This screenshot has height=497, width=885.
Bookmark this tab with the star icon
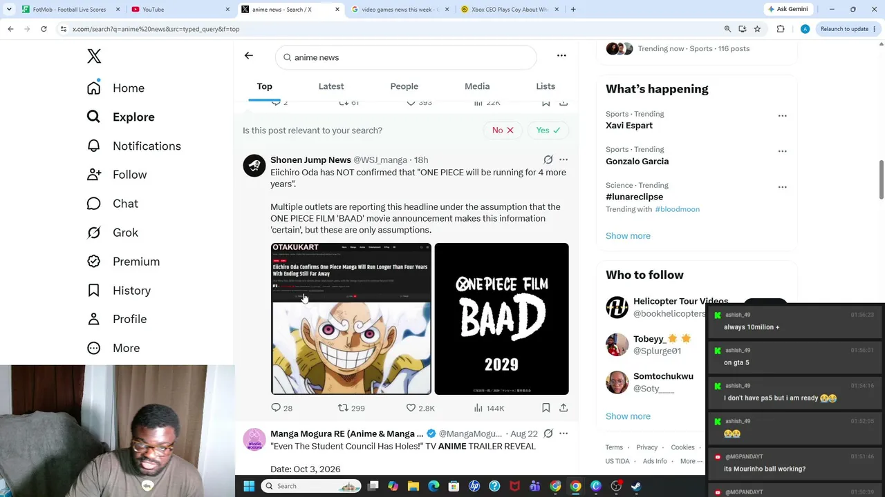pyautogui.click(x=757, y=29)
